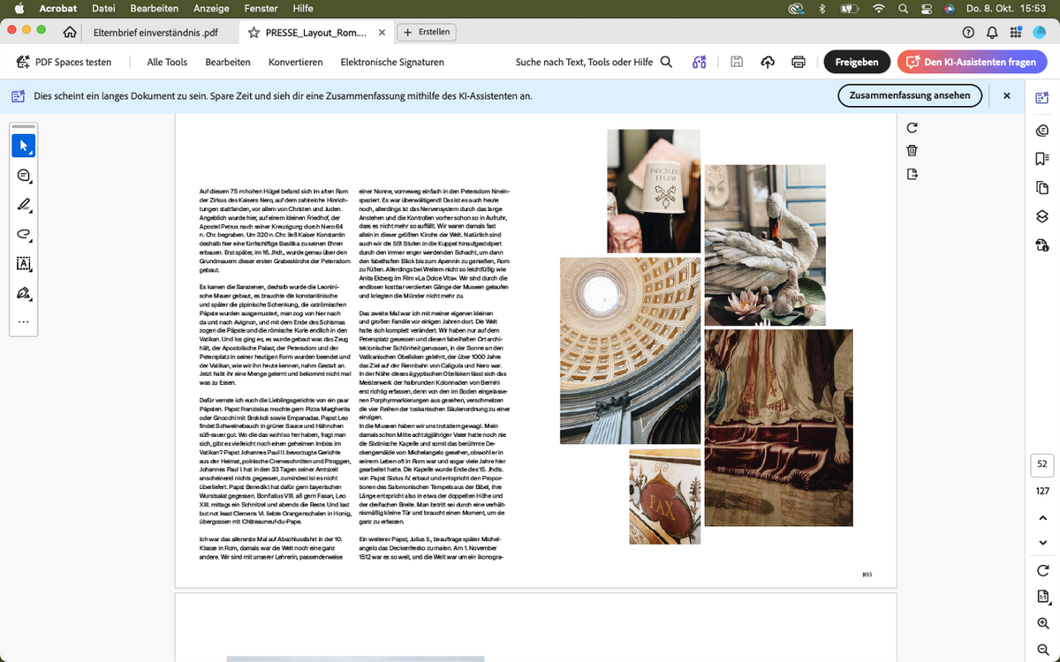Image resolution: width=1060 pixels, height=662 pixels.
Task: Zoom in with the magnifier plus
Action: [1042, 623]
